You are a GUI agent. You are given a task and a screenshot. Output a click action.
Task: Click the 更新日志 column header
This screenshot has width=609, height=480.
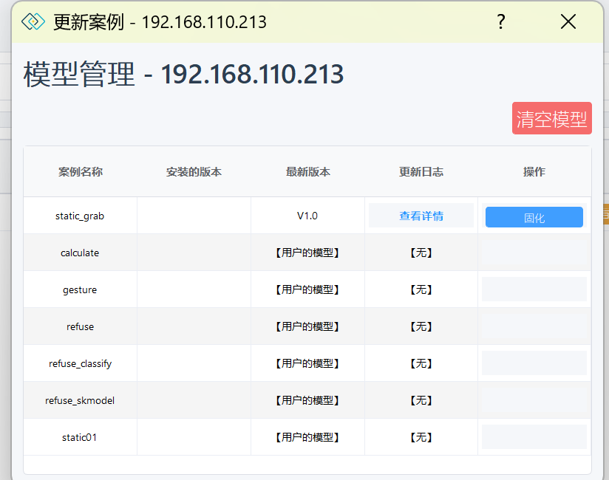tap(421, 172)
